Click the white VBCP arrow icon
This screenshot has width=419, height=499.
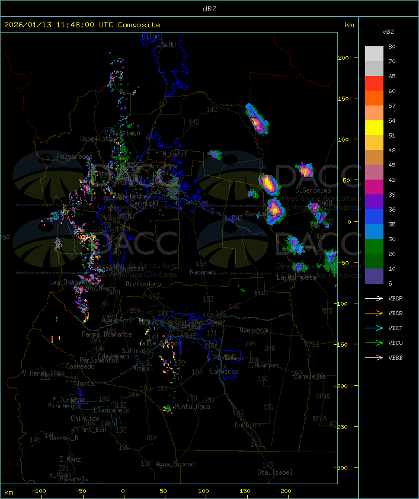[x=375, y=299]
